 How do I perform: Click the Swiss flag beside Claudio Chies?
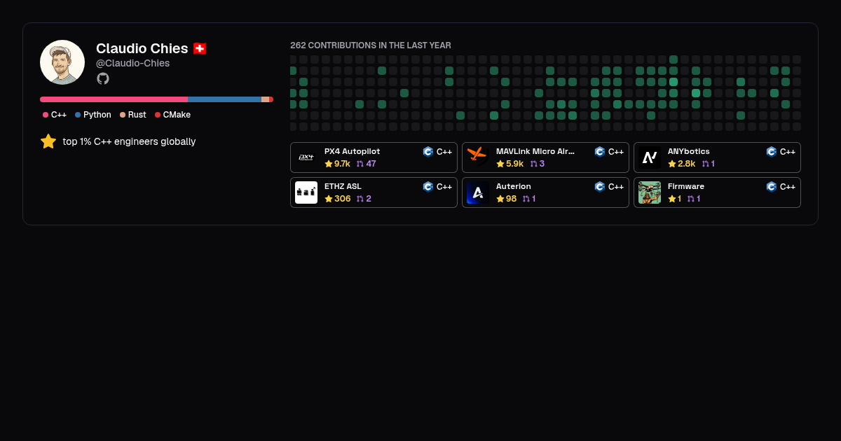click(x=200, y=49)
